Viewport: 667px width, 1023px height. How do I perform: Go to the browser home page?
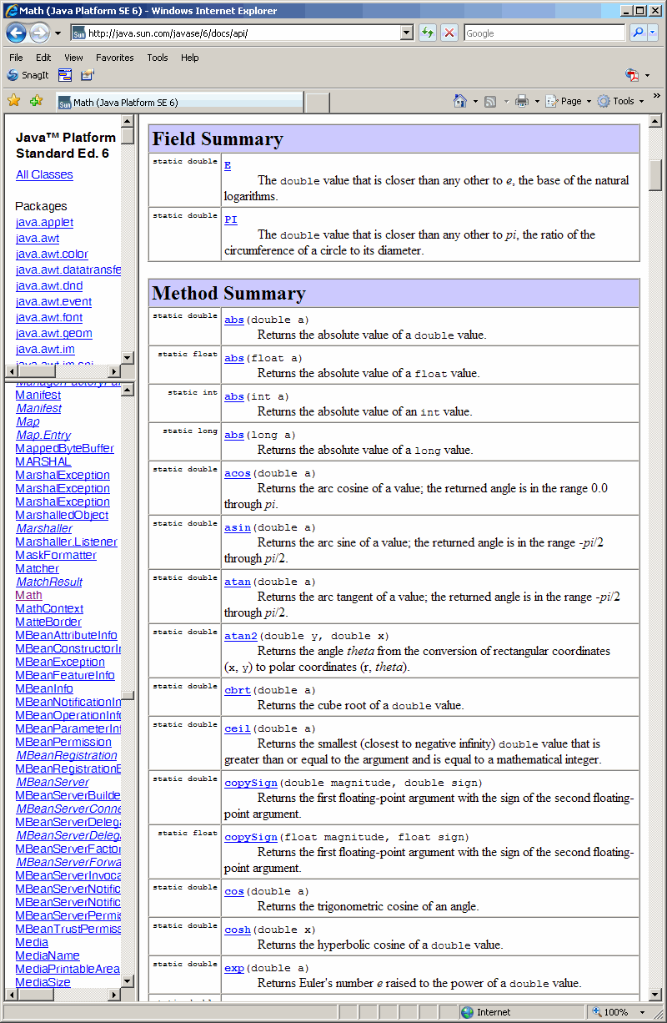[461, 100]
